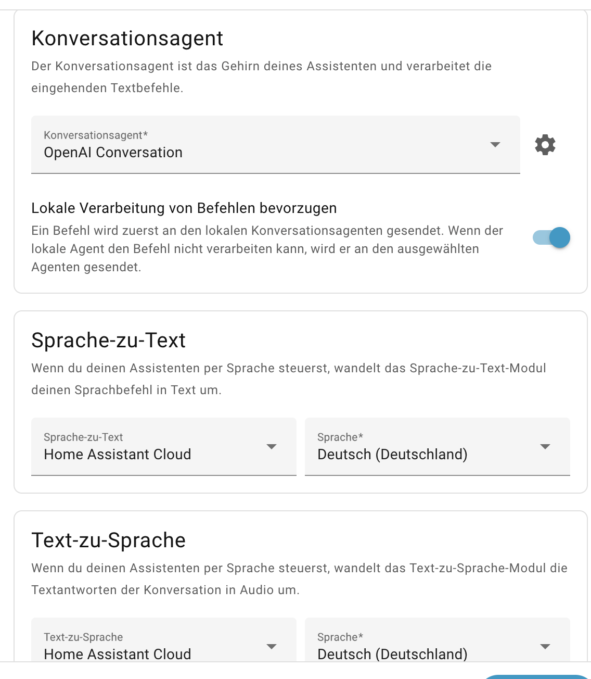Click the arrow beside Home Assistant Cloud speech-to-text
Screen dimensions: 591x679
tap(271, 447)
